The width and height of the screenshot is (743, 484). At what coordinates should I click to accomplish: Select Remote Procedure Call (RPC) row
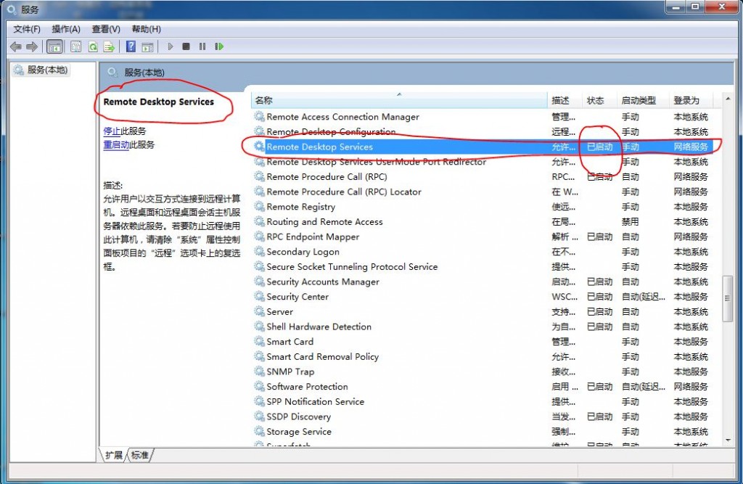click(x=482, y=177)
